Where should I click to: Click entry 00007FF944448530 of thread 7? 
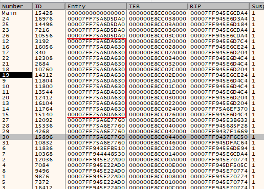[96, 154]
